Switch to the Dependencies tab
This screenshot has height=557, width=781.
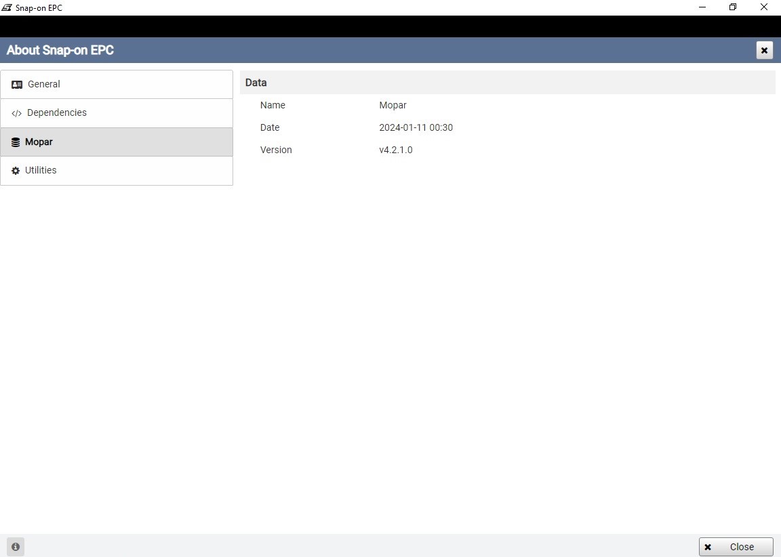pyautogui.click(x=117, y=113)
